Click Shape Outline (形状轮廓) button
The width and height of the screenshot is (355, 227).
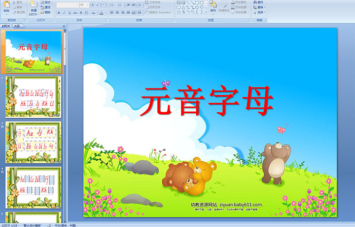pos(239,7)
